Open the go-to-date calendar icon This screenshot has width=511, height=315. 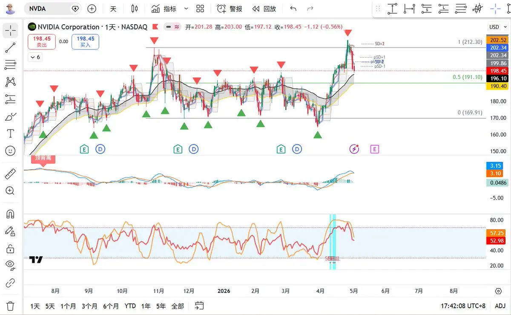tap(199, 306)
